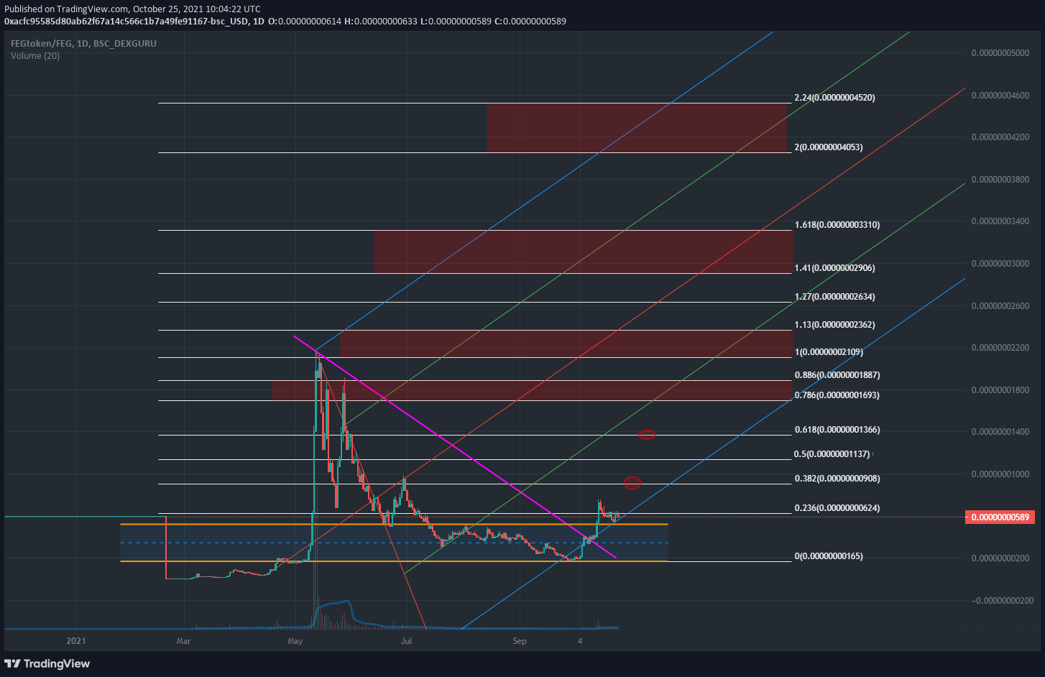Select the 1(0.00000002109) Fibonacci level label
This screenshot has width=1045, height=677.
(829, 352)
